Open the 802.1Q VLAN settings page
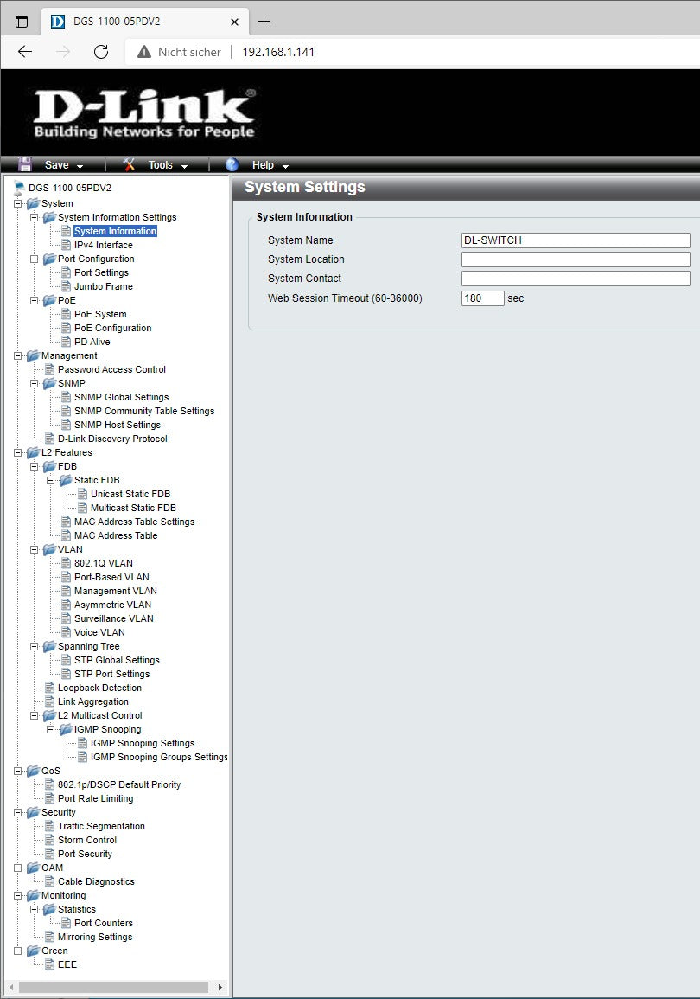Image resolution: width=700 pixels, height=999 pixels. (x=103, y=563)
